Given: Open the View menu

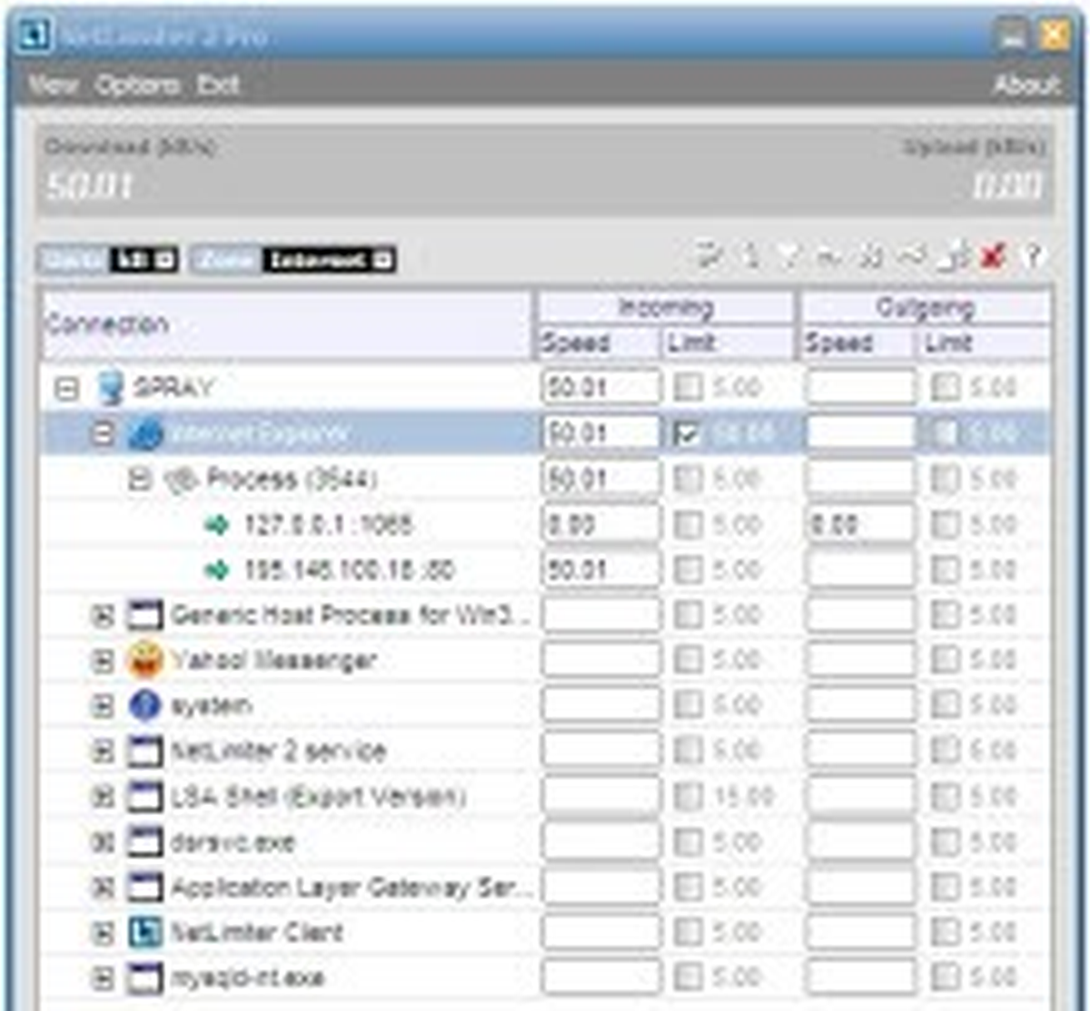Looking at the screenshot, I should point(54,85).
